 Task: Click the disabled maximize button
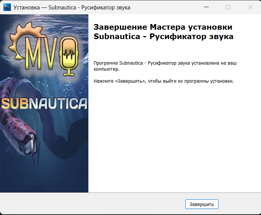click(x=228, y=7)
